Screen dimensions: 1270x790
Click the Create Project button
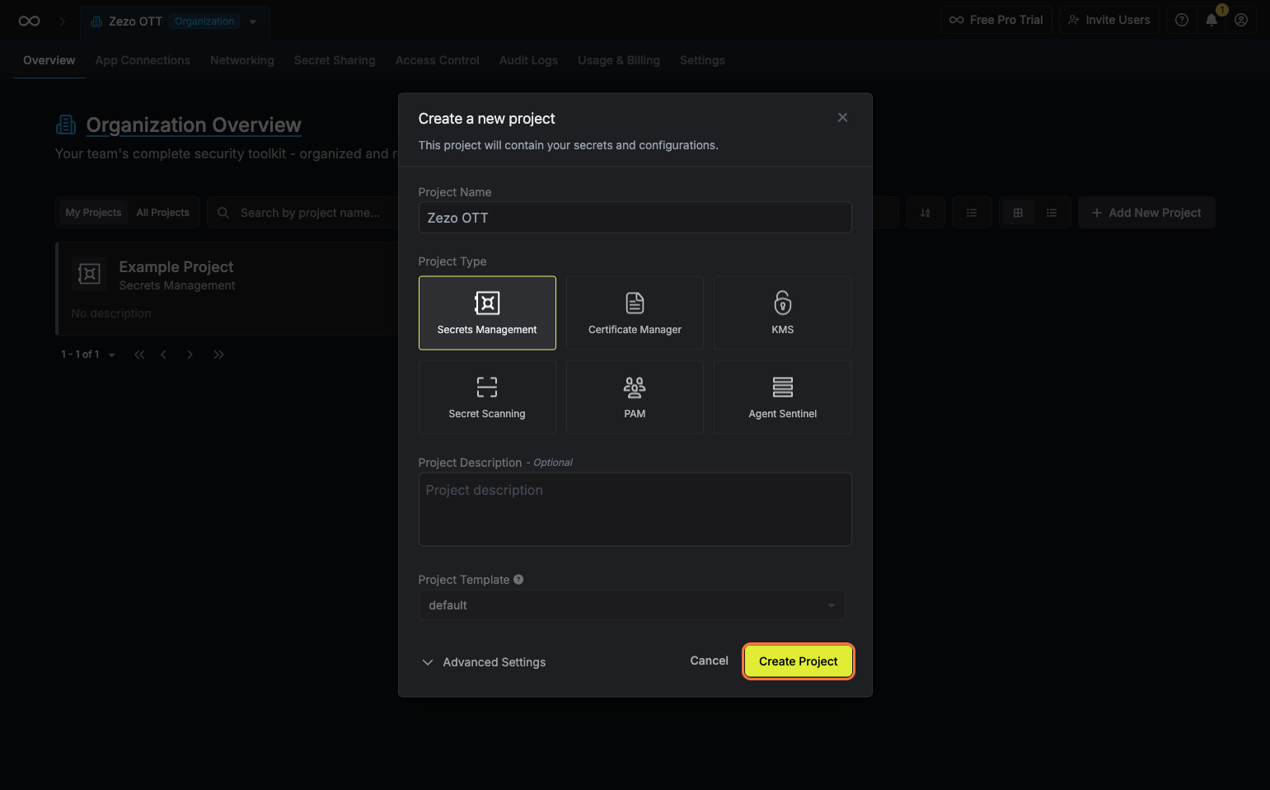click(798, 661)
